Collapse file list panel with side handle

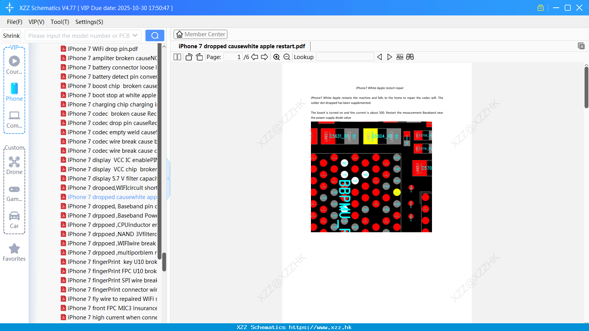(168, 179)
